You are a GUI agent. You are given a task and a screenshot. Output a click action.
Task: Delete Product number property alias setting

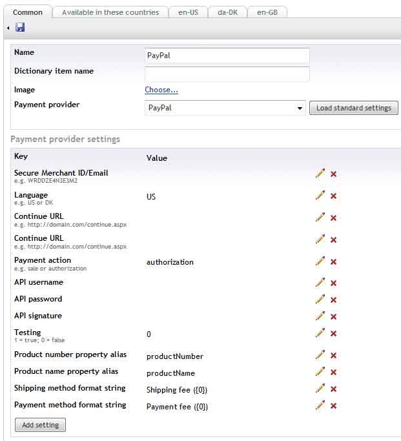[x=333, y=356]
